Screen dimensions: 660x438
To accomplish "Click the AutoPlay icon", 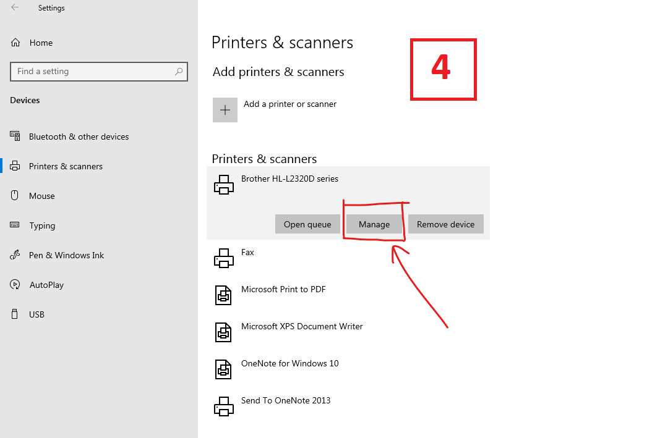I will (x=15, y=285).
